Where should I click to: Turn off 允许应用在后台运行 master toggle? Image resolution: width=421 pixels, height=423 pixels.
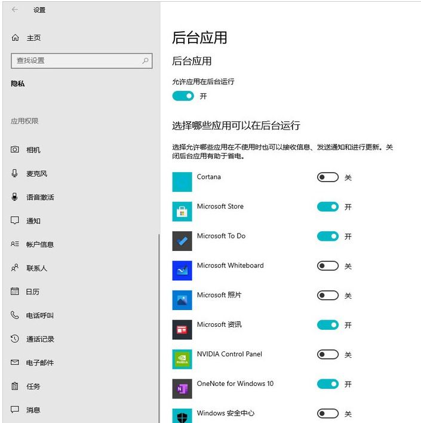(x=183, y=96)
